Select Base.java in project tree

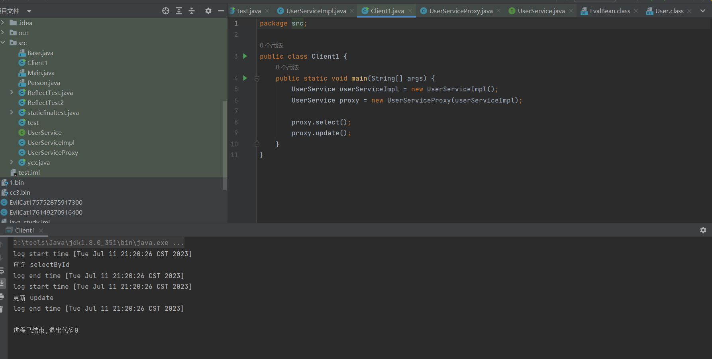coord(40,53)
